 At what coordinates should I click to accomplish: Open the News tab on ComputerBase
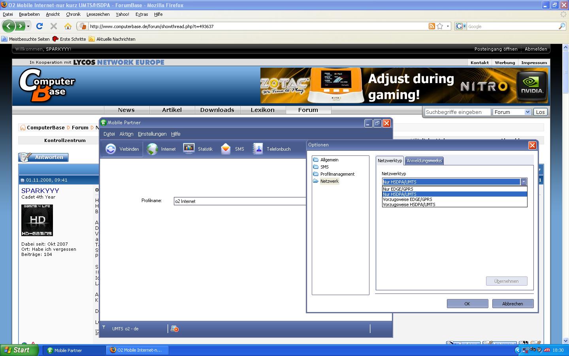pos(126,110)
